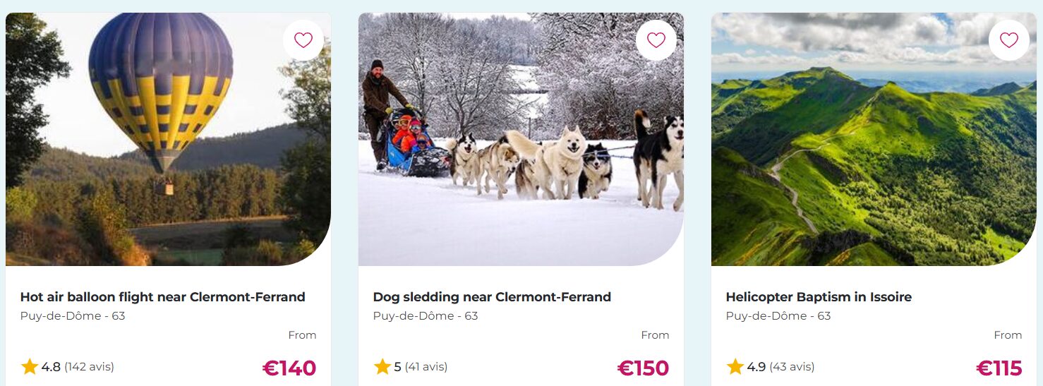This screenshot has height=386, width=1043.
Task: View the 142 avis reviews
Action: pos(89,367)
